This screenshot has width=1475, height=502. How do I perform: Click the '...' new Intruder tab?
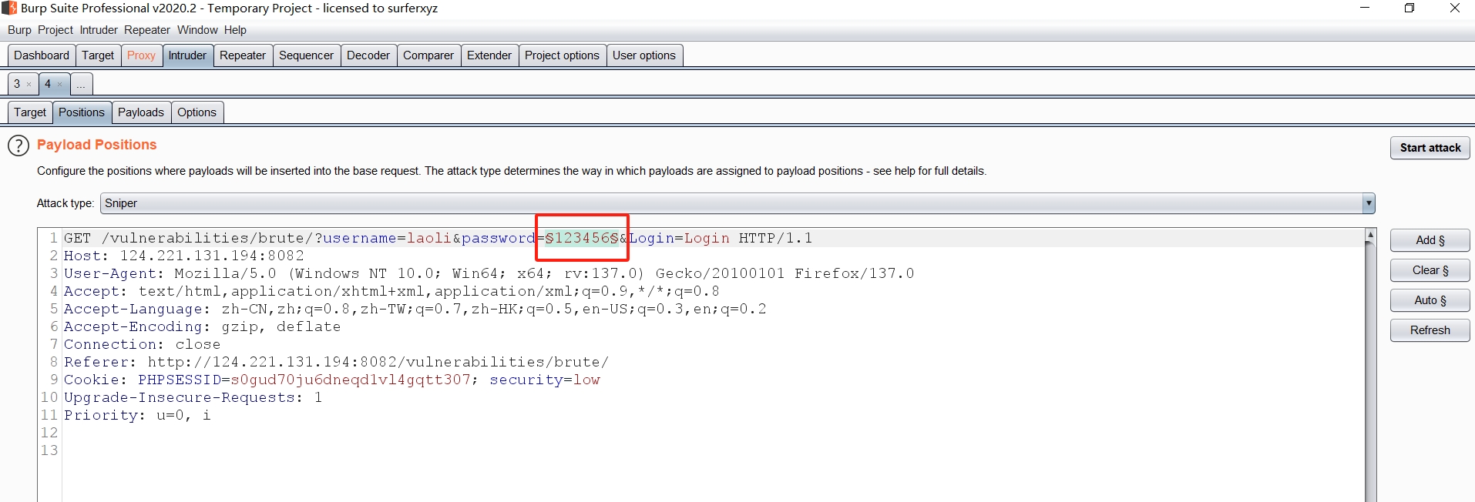click(81, 84)
